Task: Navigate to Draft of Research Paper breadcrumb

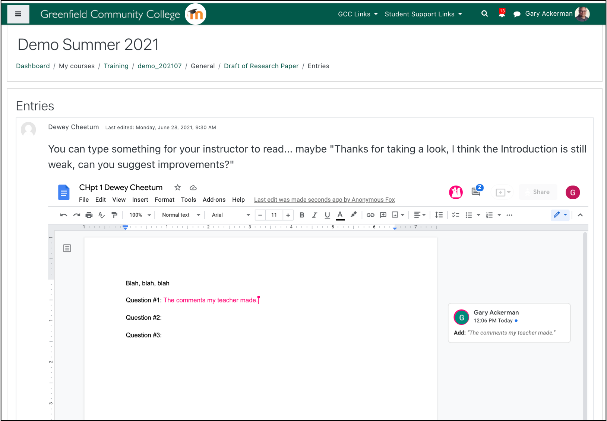Action: (261, 66)
